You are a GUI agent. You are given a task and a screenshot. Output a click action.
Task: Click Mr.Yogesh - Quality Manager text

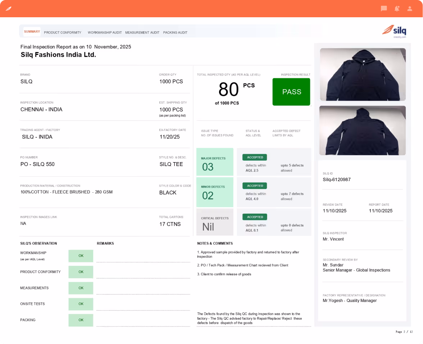point(350,301)
